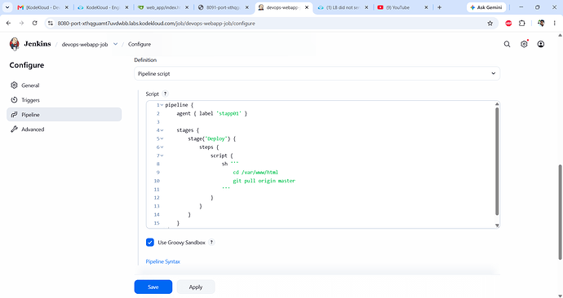Open a new browser tab
Viewport: 563px width, 298px height.
click(440, 7)
